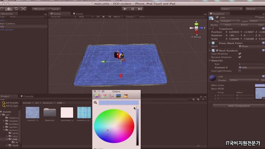This screenshot has width=265, height=149.
Task: Select rink_border object in Hierarchy
Action: (7, 29)
